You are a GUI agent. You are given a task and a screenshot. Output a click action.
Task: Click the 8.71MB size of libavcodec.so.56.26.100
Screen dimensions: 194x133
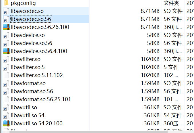pyautogui.click(x=150, y=27)
